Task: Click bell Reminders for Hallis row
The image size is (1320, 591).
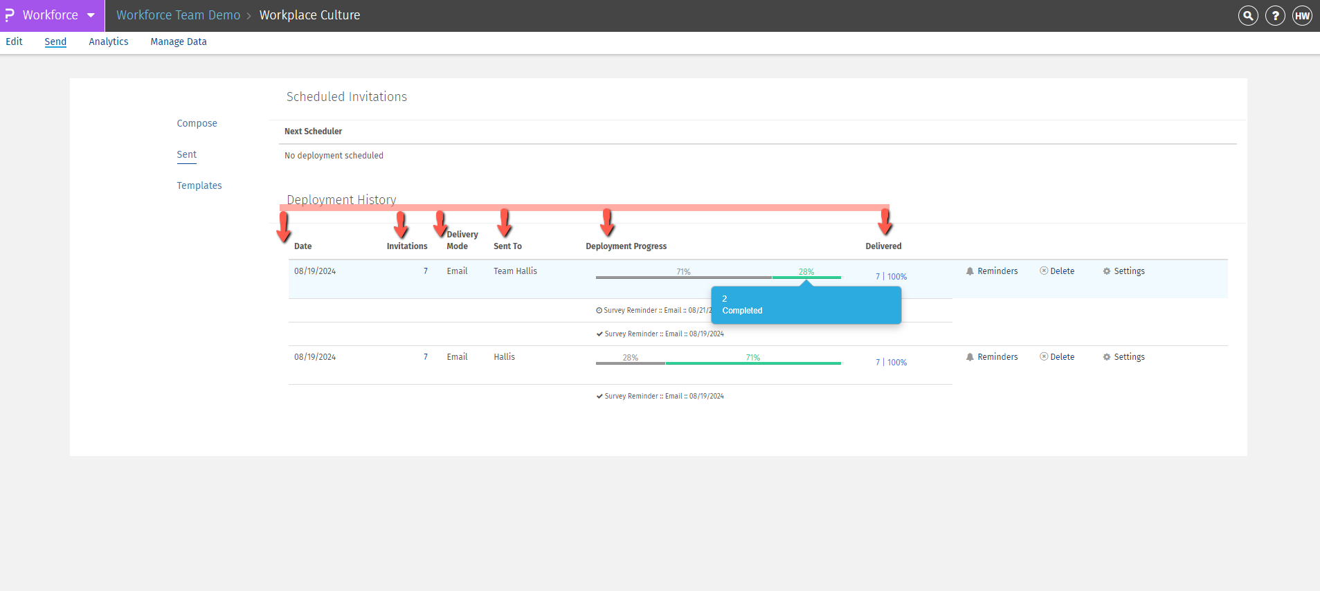Action: (x=992, y=357)
